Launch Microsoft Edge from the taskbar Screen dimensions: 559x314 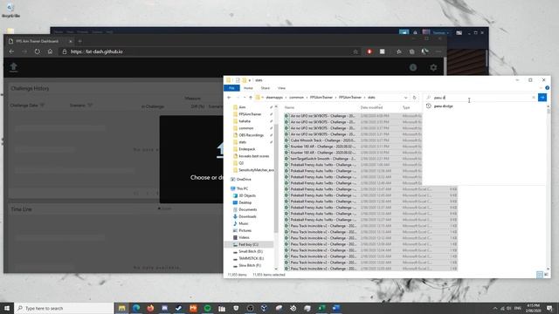(x=136, y=308)
